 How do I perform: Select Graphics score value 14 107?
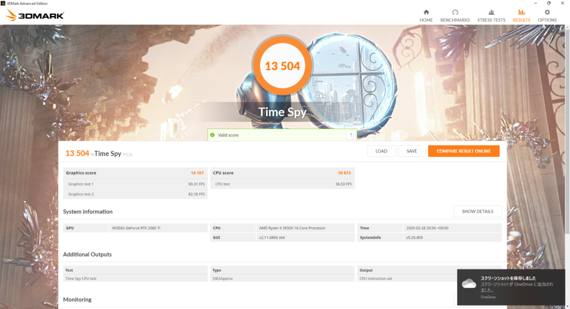tap(197, 173)
